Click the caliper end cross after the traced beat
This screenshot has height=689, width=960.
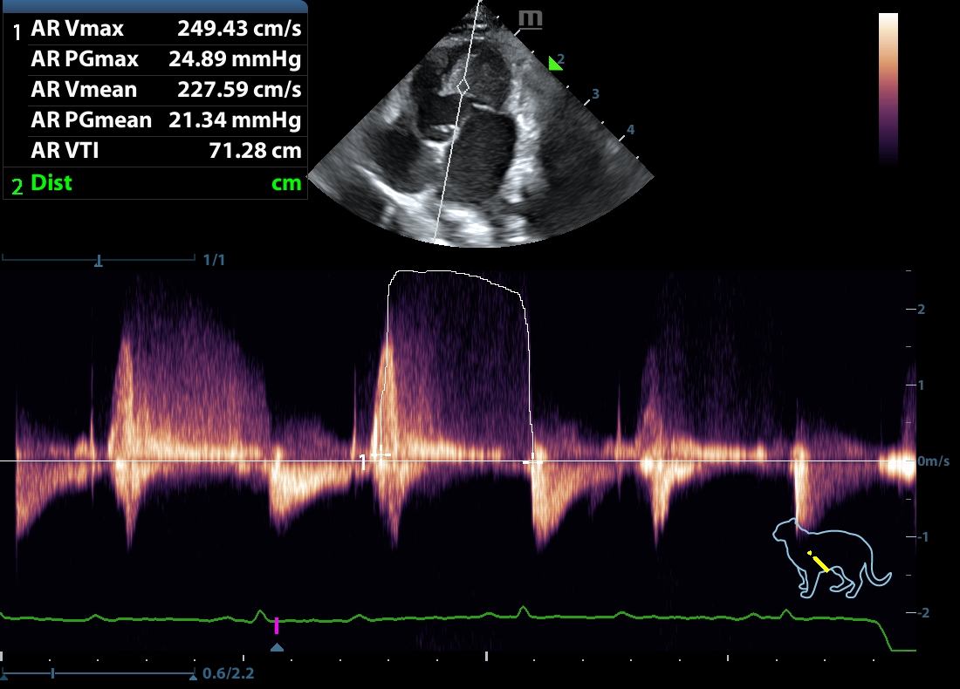click(x=531, y=462)
